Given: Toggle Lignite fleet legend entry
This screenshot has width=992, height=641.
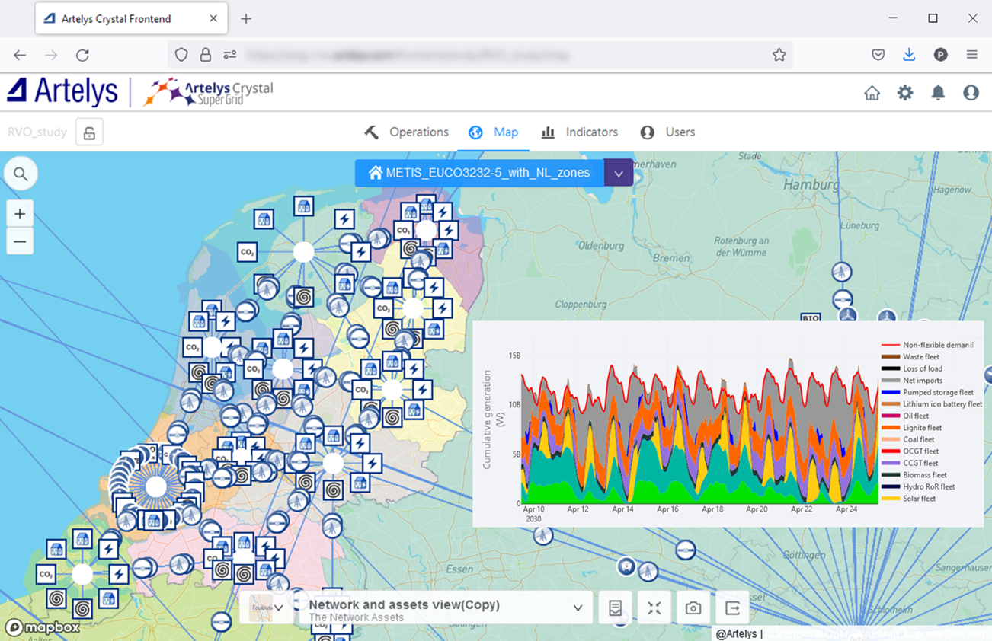Looking at the screenshot, I should tap(913, 428).
